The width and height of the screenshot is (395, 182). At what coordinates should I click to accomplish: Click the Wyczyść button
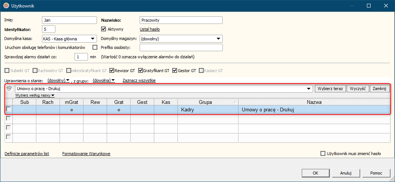point(358,89)
